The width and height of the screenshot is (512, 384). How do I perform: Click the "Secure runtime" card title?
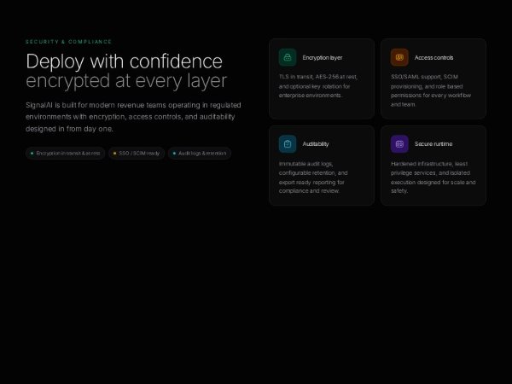click(433, 144)
